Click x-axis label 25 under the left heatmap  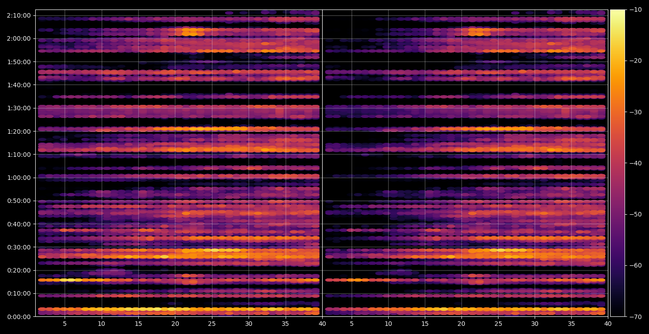point(212,324)
